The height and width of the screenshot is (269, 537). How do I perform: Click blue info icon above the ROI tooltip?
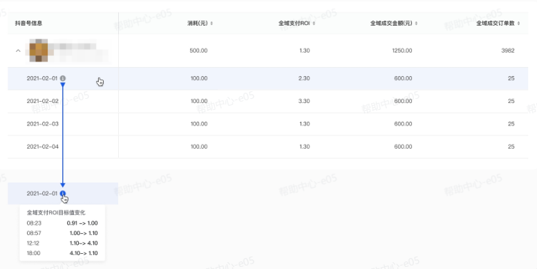click(x=63, y=194)
